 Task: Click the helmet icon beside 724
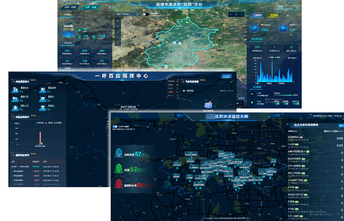[283, 28]
